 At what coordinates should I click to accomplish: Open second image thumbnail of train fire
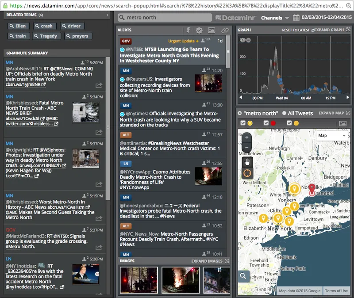pos(181,280)
